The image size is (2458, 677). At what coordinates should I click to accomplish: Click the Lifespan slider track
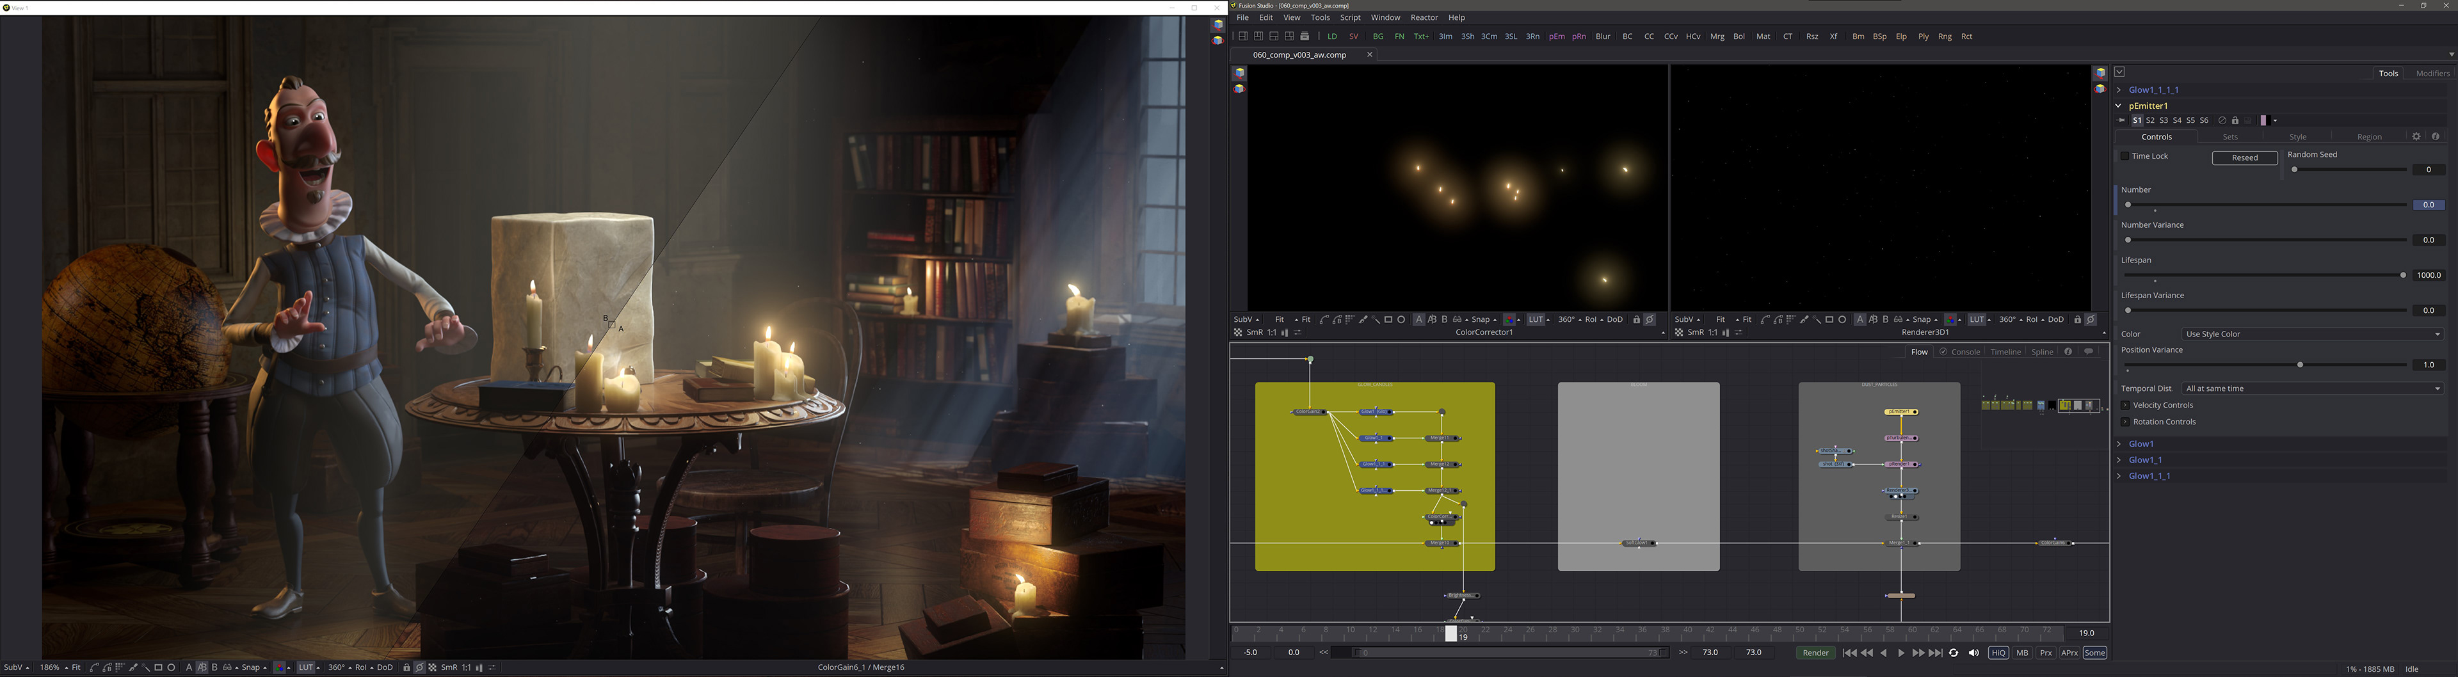[x=2266, y=276]
